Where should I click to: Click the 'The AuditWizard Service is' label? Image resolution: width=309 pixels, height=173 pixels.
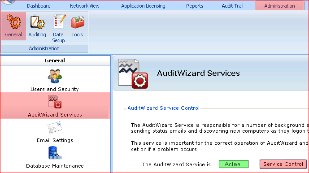point(176,164)
